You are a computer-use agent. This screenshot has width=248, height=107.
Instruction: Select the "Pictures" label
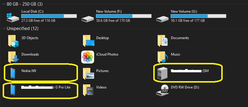(102, 71)
